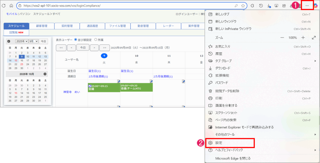Click the plus button to zoom in
Image resolution: width=320 pixels, height=163 pixels.
click(x=303, y=38)
